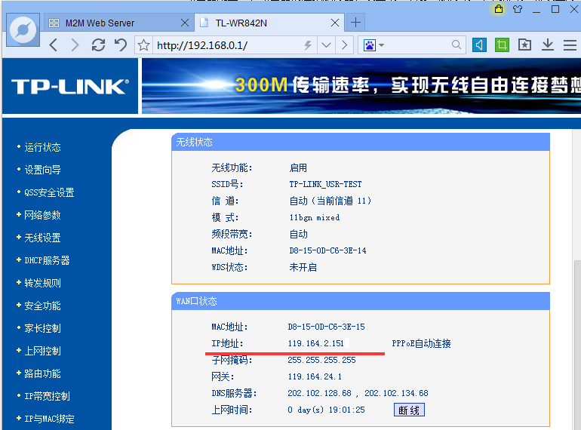Click the browser back arrow
Screen dimensions: 581x430
tap(53, 45)
